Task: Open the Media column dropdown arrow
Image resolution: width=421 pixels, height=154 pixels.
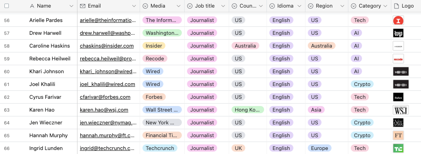Action: pos(179,6)
